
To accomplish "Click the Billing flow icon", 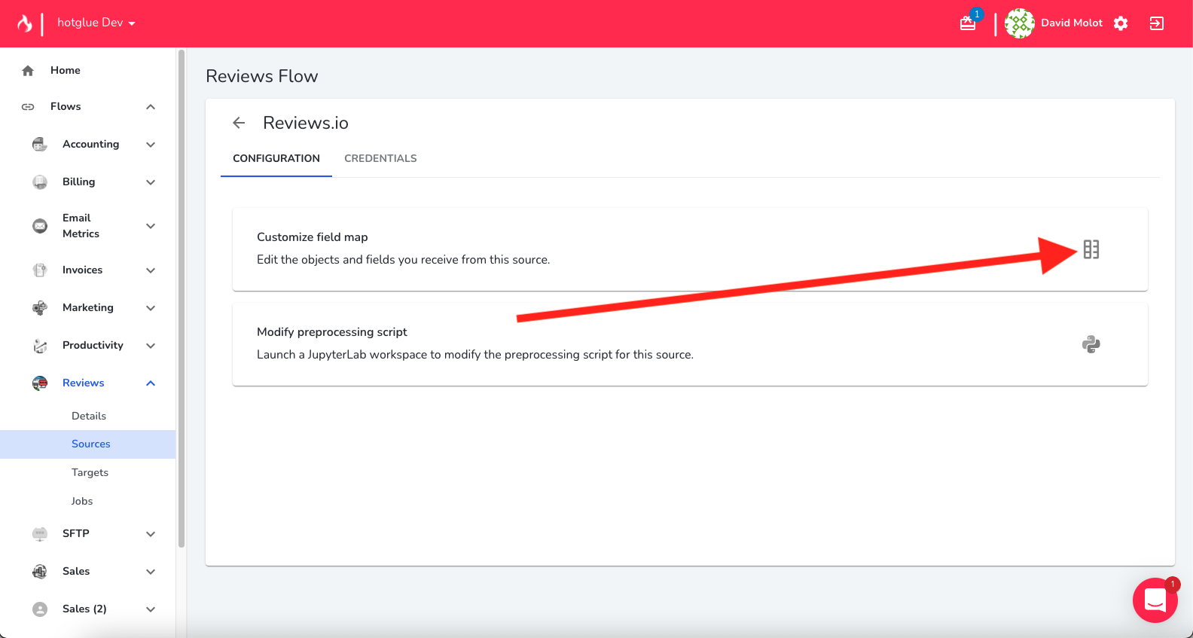I will click(x=40, y=182).
